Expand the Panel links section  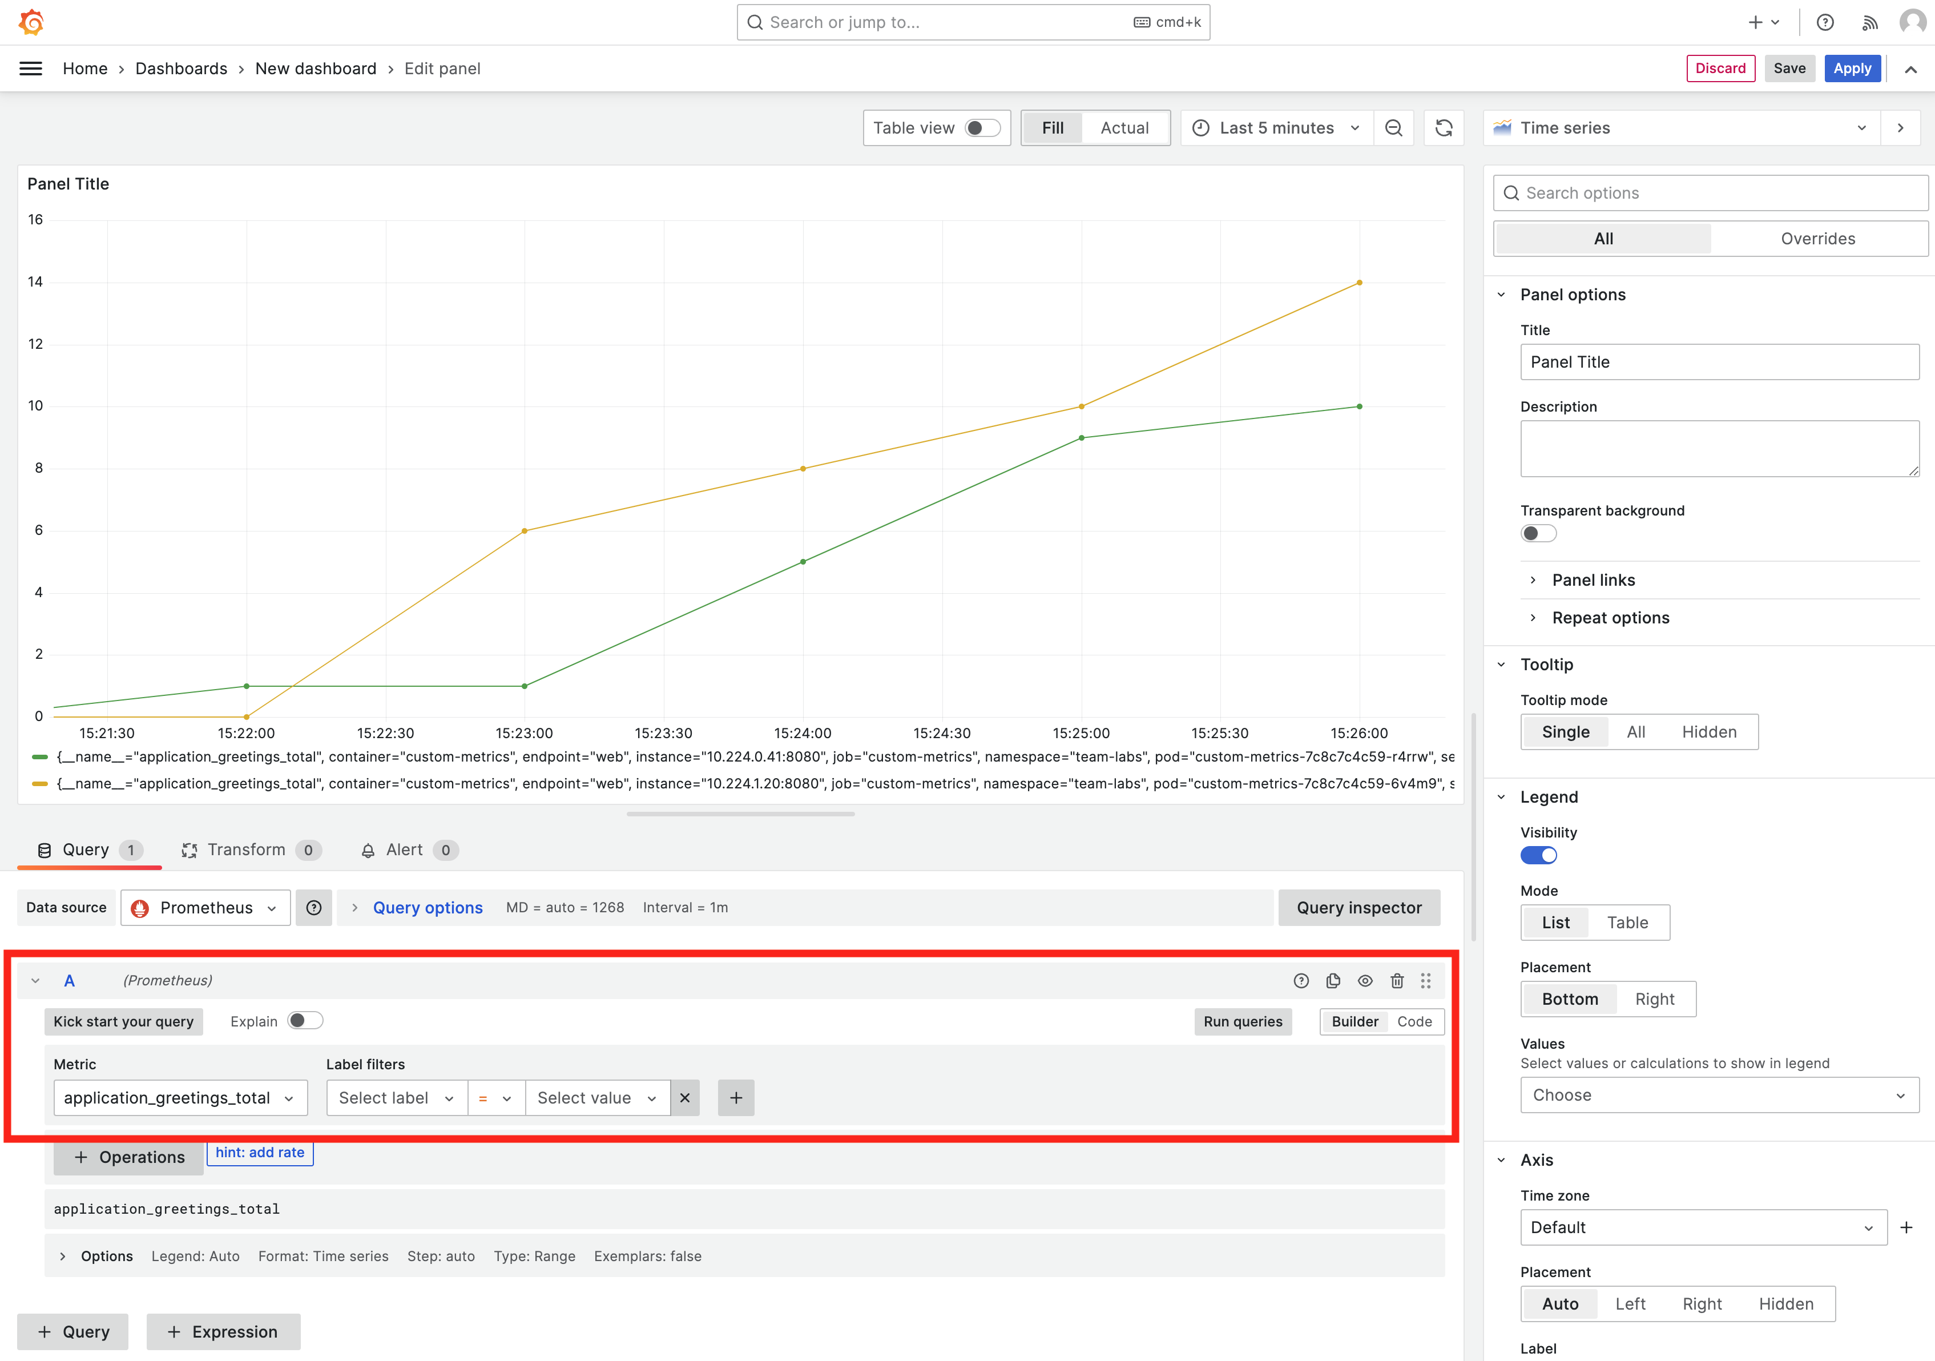click(1593, 580)
